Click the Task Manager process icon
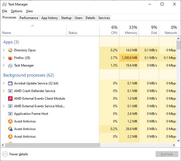 (10, 65)
